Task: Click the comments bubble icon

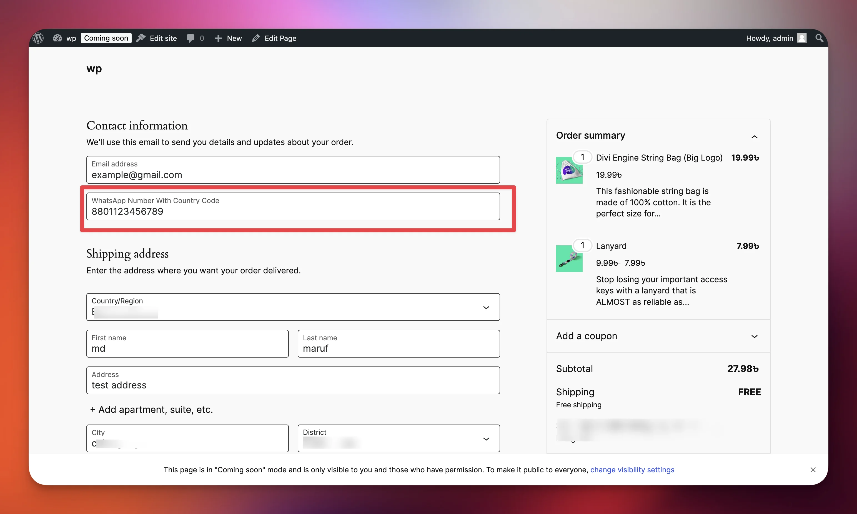Action: pyautogui.click(x=191, y=38)
